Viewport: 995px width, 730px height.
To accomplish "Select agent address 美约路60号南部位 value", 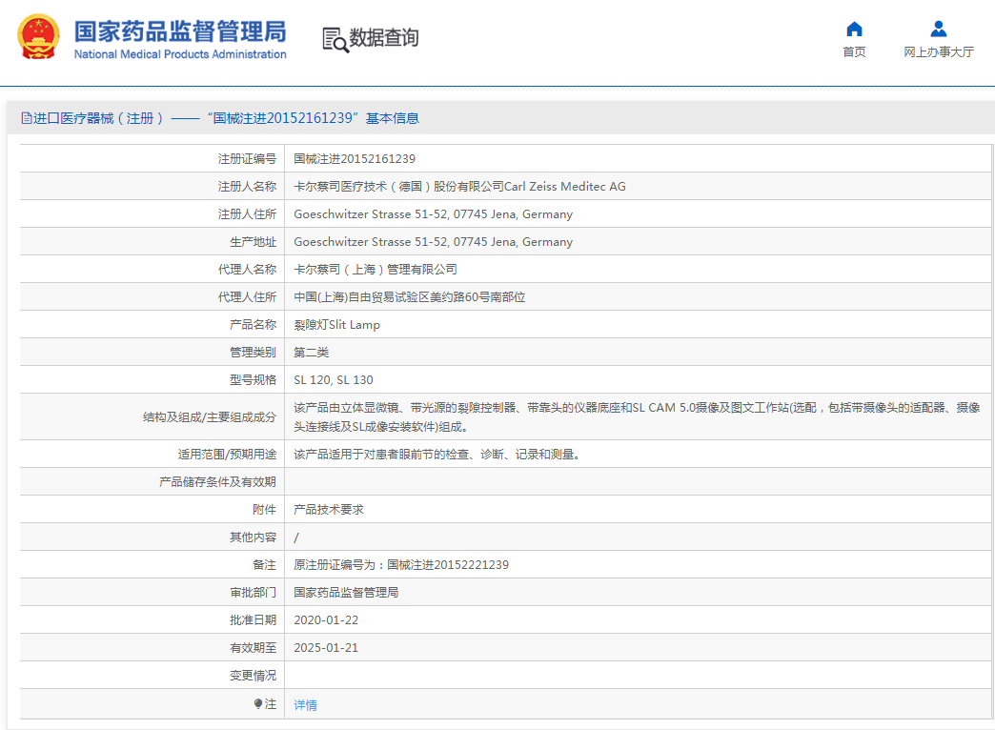I will (x=409, y=297).
